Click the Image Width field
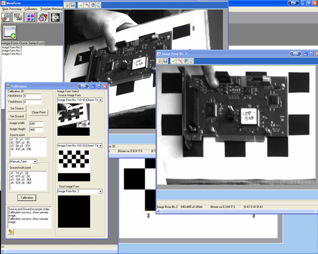 click(36, 124)
